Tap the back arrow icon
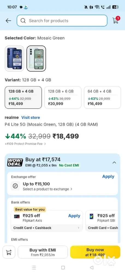Viewport: 125px width, 274px height. click(x=8, y=21)
